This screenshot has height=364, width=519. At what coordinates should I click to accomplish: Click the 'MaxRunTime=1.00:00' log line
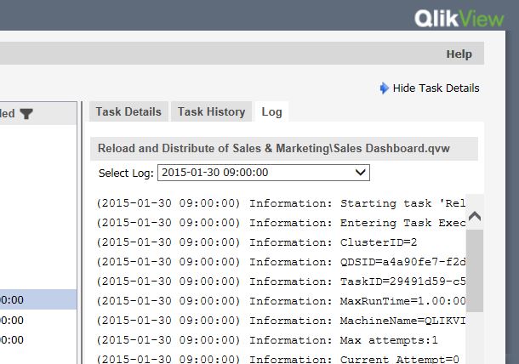click(x=281, y=301)
